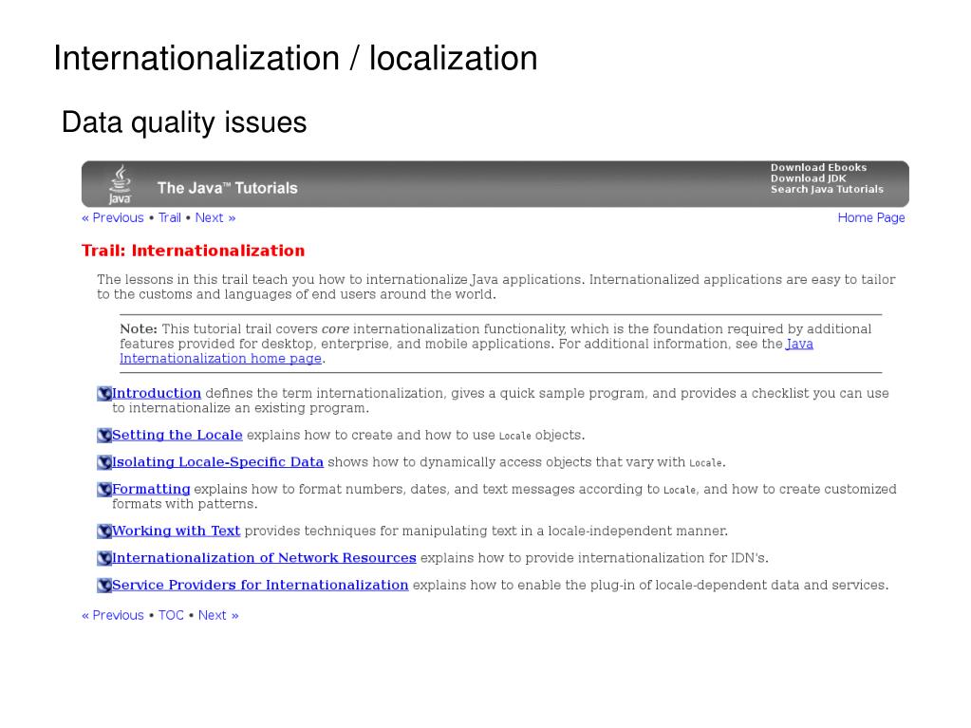Click the Trail: Internationalization heading
The height and width of the screenshot is (728, 971).
[194, 251]
